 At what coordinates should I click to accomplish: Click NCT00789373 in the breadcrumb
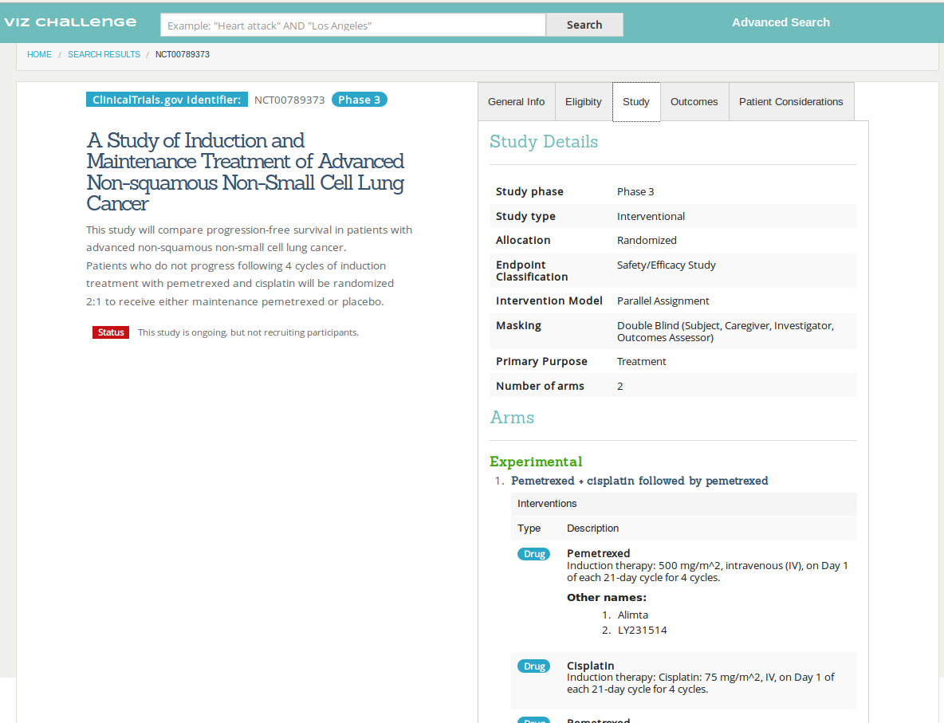(183, 54)
